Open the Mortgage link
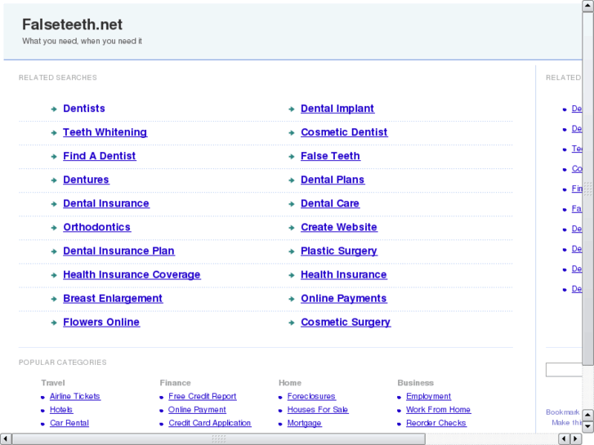The height and width of the screenshot is (445, 594). pos(304,423)
